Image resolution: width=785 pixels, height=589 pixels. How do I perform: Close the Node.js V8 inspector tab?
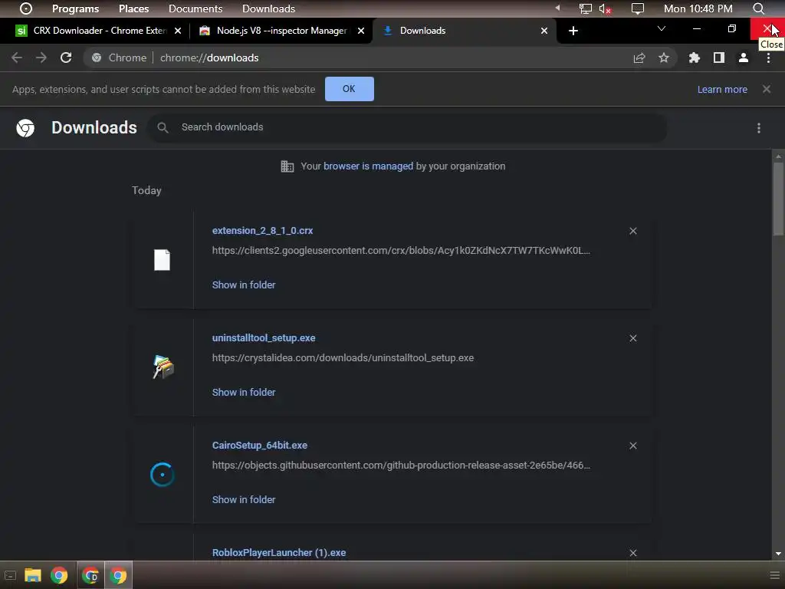(361, 31)
